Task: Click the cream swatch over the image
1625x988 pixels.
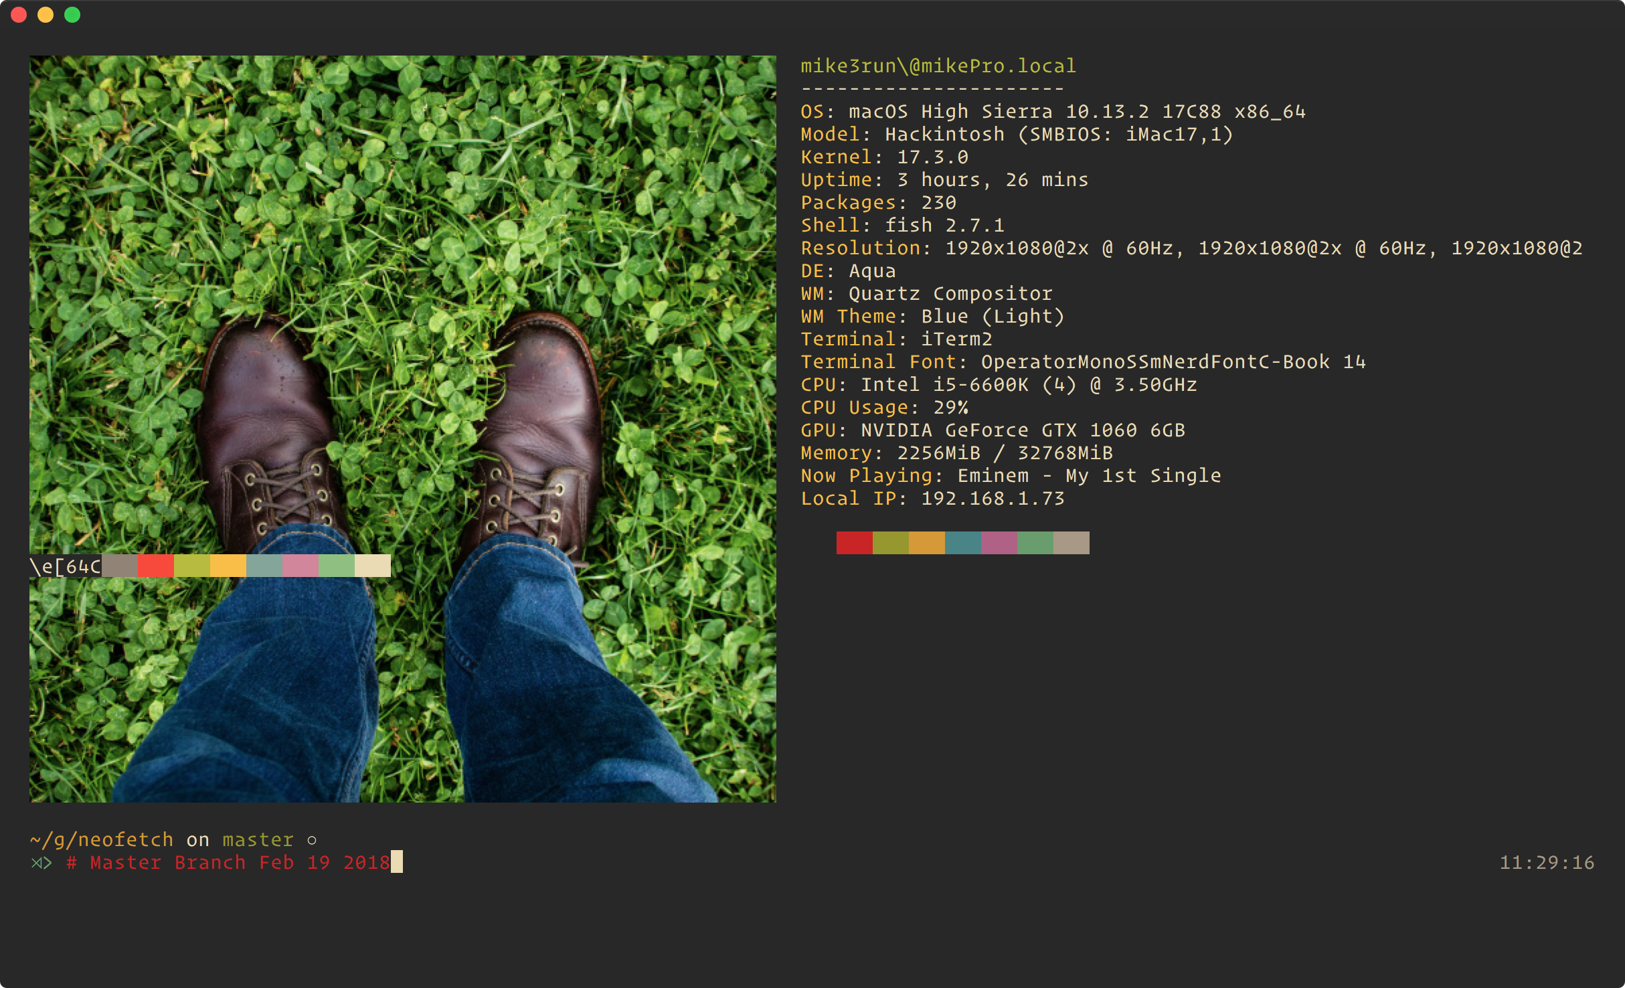Action: click(373, 566)
